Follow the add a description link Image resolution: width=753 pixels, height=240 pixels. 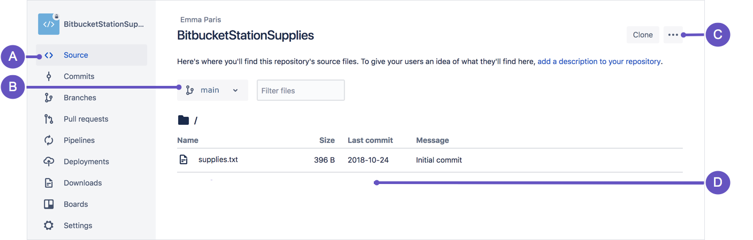tap(599, 61)
